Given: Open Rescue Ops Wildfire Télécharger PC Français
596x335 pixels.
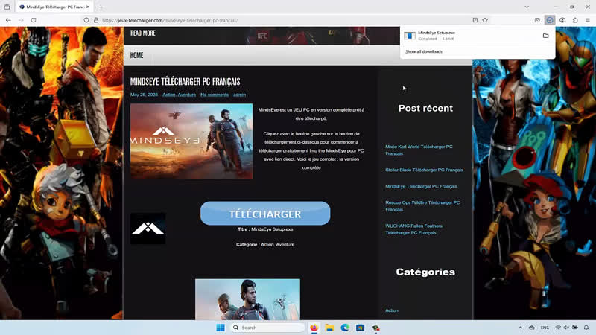Looking at the screenshot, I should (x=422, y=206).
